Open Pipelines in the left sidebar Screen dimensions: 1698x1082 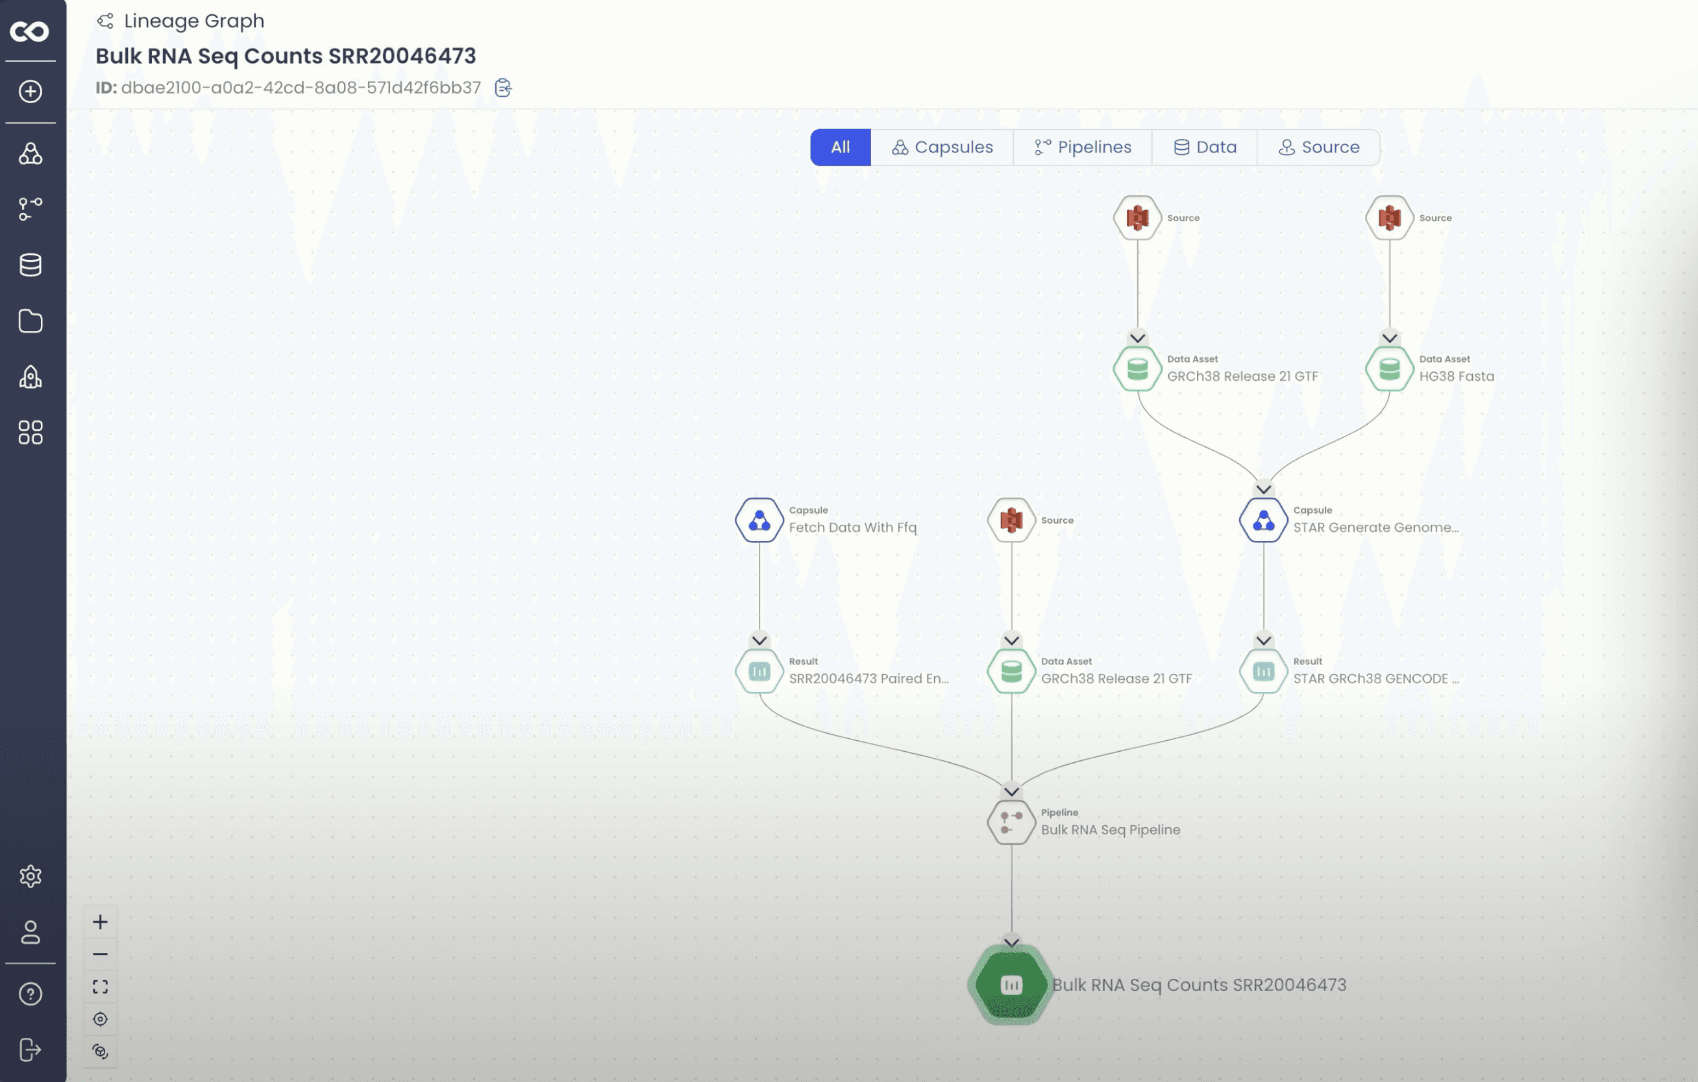point(31,209)
